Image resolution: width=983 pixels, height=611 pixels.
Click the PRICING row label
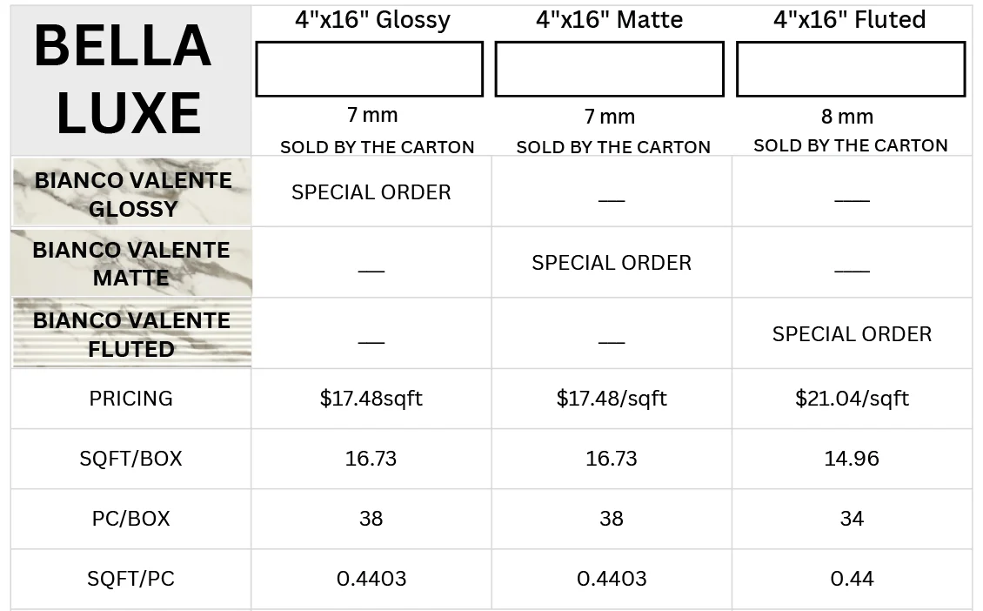tap(131, 399)
